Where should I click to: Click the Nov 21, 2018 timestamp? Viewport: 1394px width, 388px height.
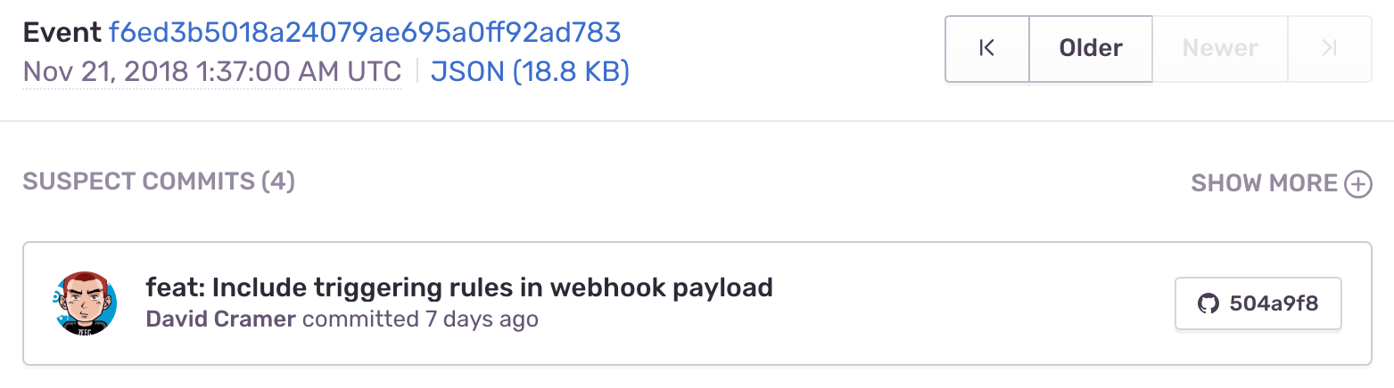[x=211, y=71]
